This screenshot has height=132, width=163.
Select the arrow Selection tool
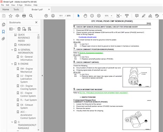(78, 16)
